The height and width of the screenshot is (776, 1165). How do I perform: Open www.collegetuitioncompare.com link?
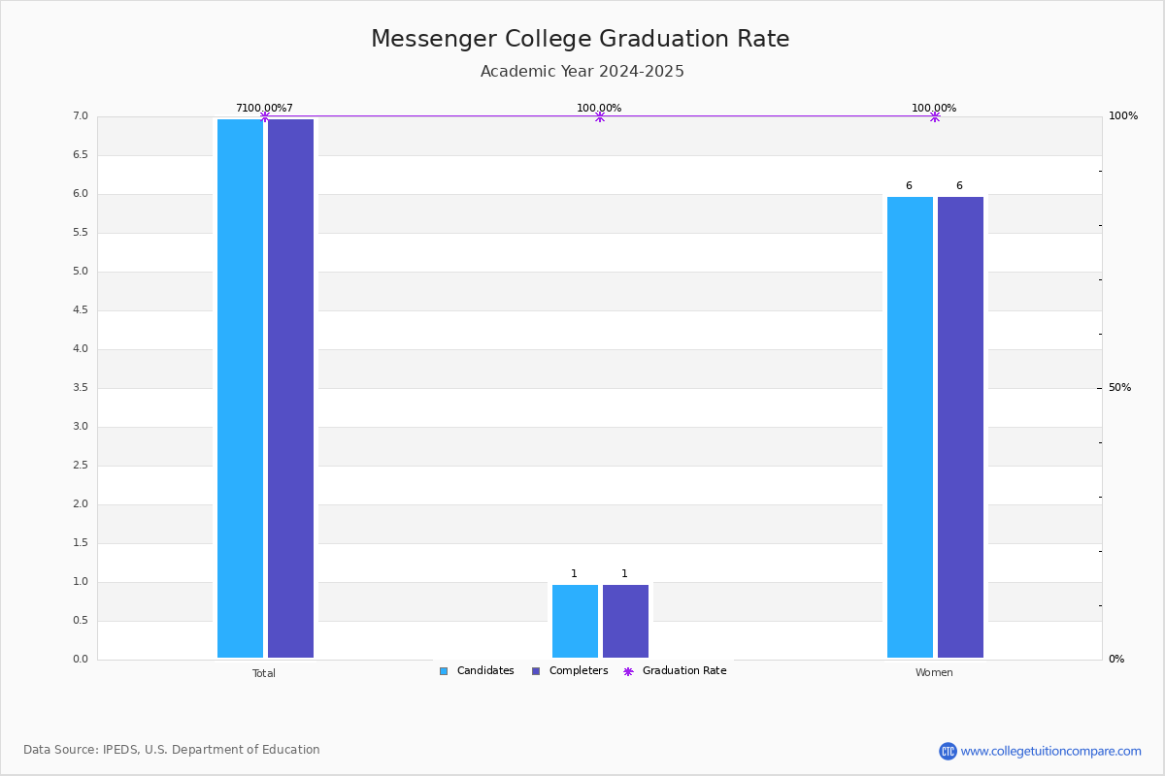click(x=1051, y=751)
